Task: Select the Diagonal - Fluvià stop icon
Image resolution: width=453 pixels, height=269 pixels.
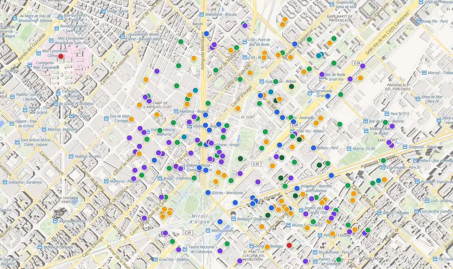Action: point(405,147)
